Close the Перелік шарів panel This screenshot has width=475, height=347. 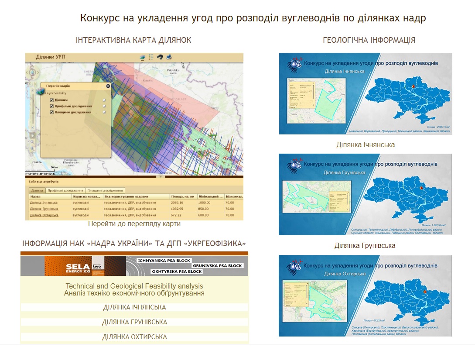point(108,86)
